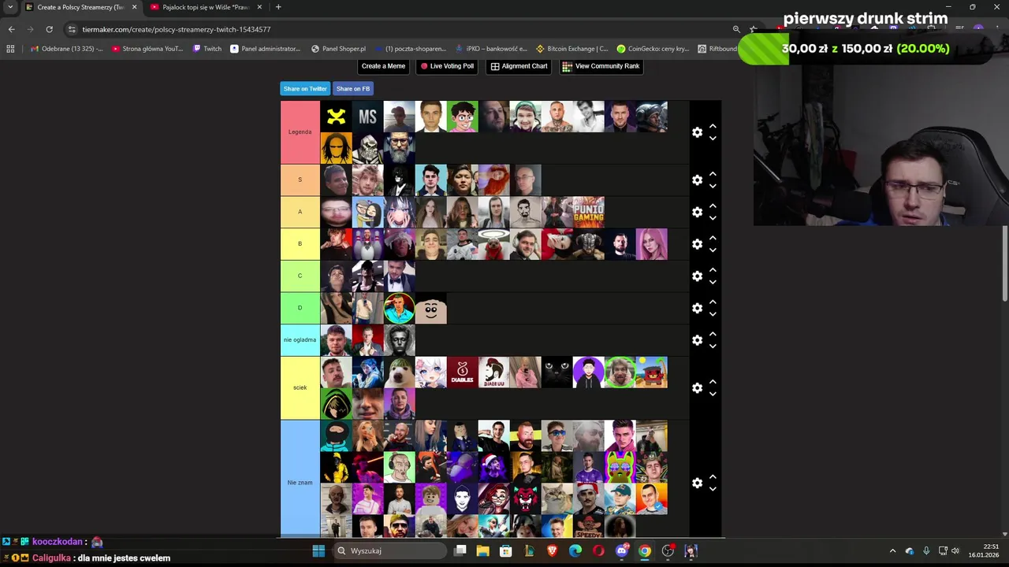Open Opera browser from taskbar
The width and height of the screenshot is (1009, 567).
(598, 550)
